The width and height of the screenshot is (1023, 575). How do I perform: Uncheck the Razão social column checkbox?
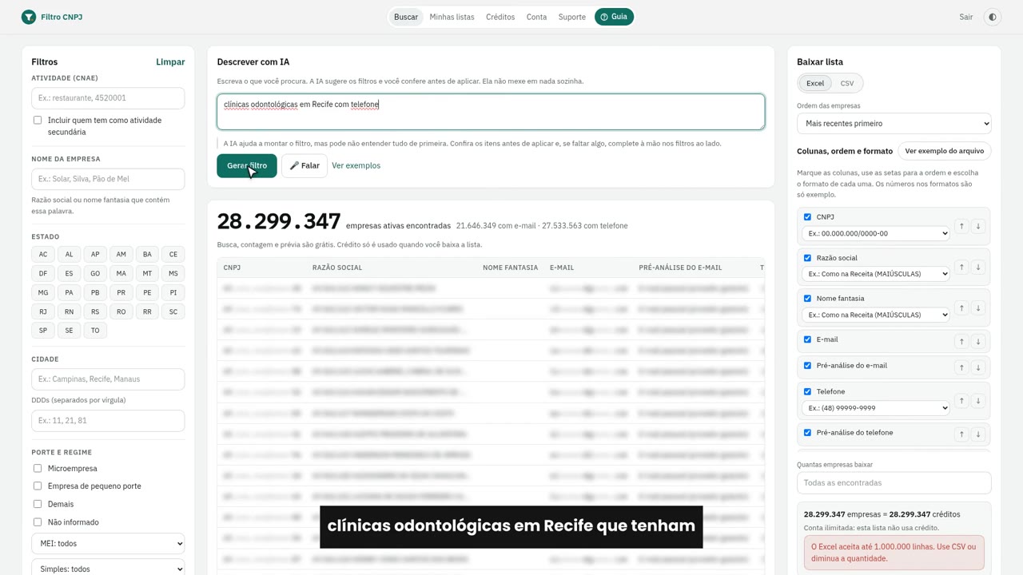[807, 258]
